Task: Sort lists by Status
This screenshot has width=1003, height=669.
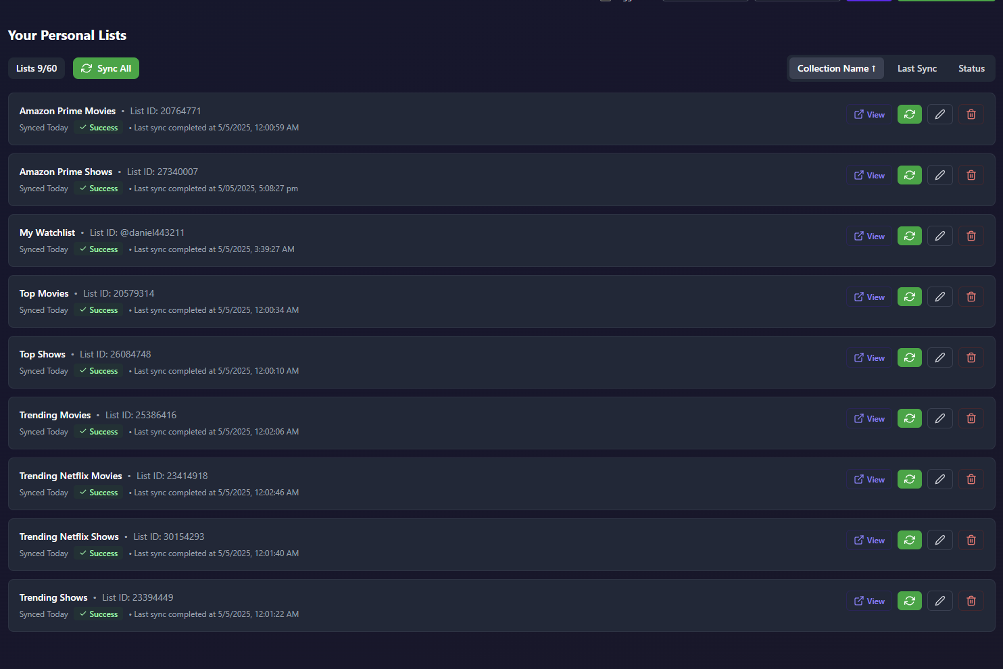Action: click(x=971, y=68)
